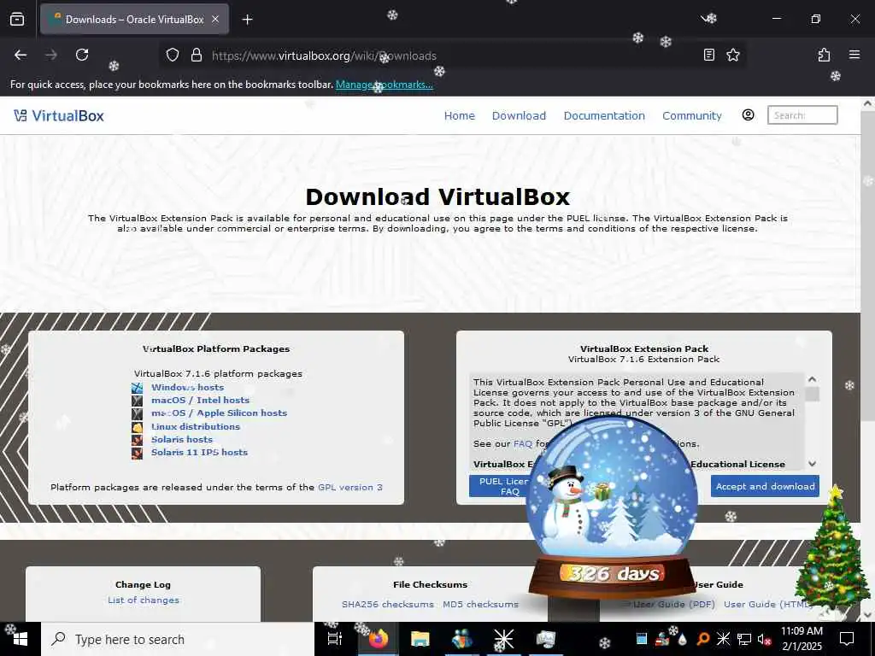Image resolution: width=875 pixels, height=656 pixels.
Task: Bookmark this page with the star icon
Action: click(732, 55)
